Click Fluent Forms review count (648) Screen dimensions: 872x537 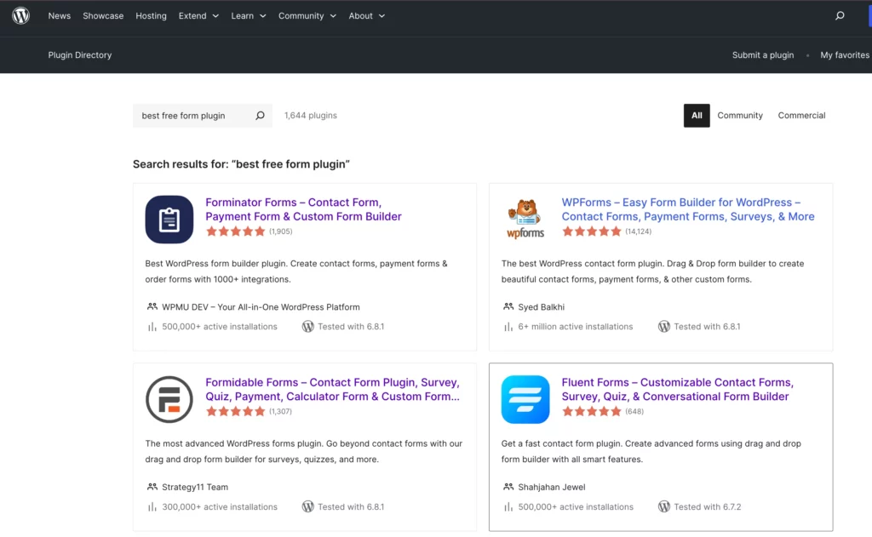(x=634, y=411)
